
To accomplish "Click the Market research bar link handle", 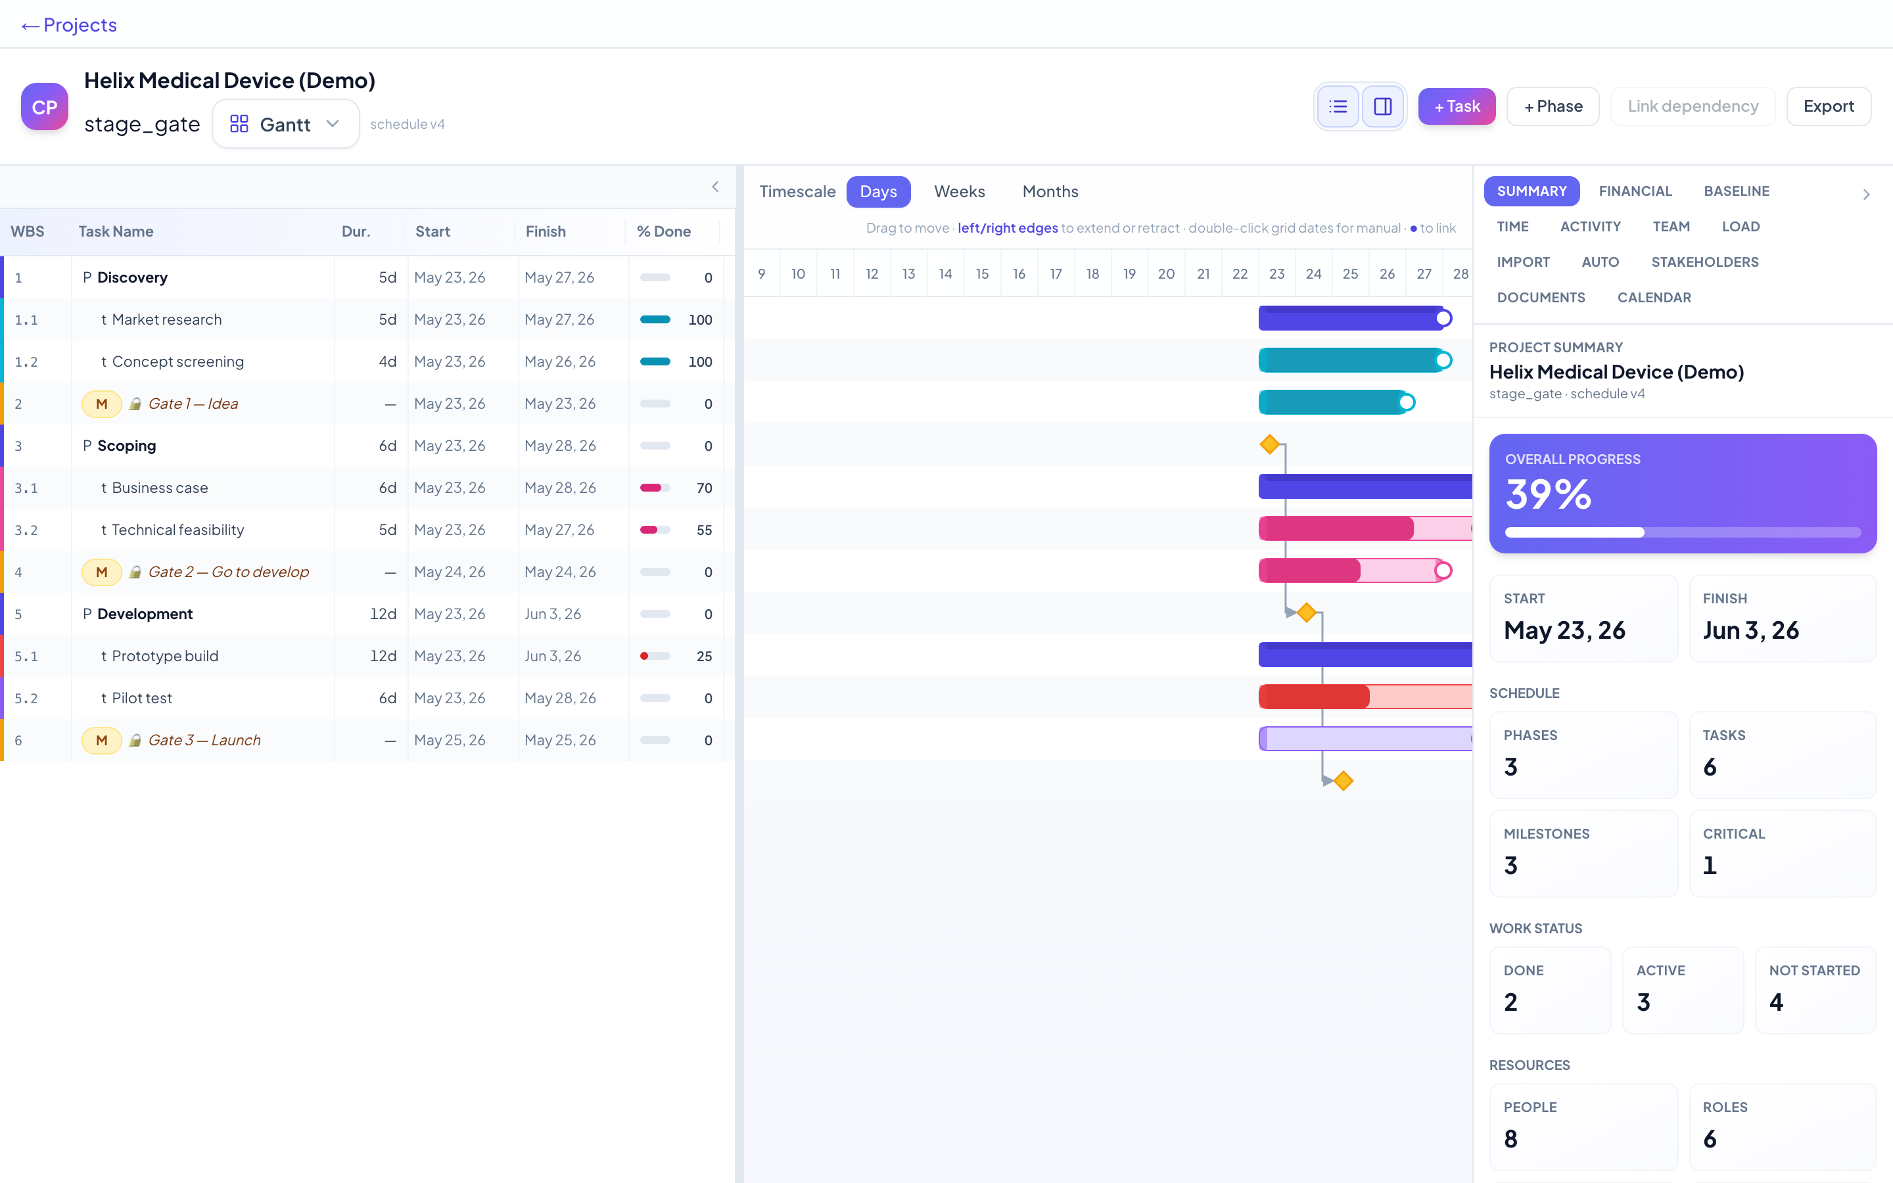I will [1443, 360].
